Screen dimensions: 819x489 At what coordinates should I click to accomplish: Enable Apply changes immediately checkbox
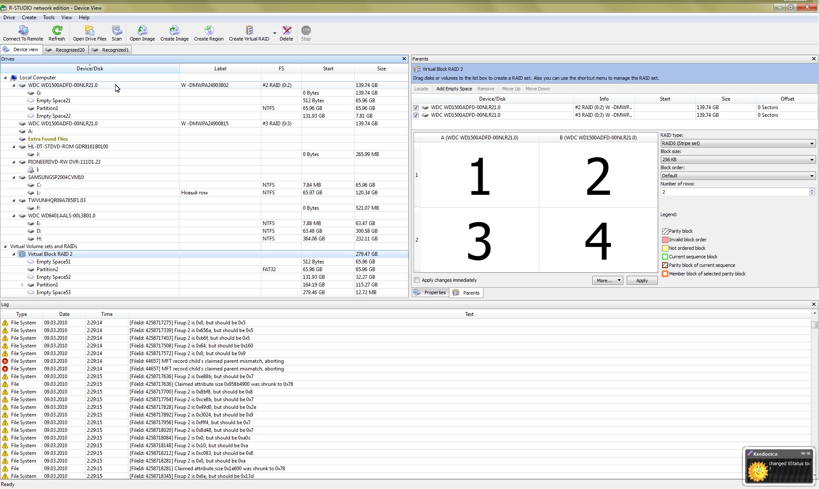tap(417, 280)
